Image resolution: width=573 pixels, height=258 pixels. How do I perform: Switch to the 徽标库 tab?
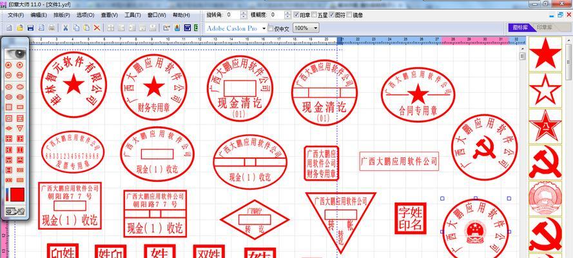pyautogui.click(x=520, y=27)
